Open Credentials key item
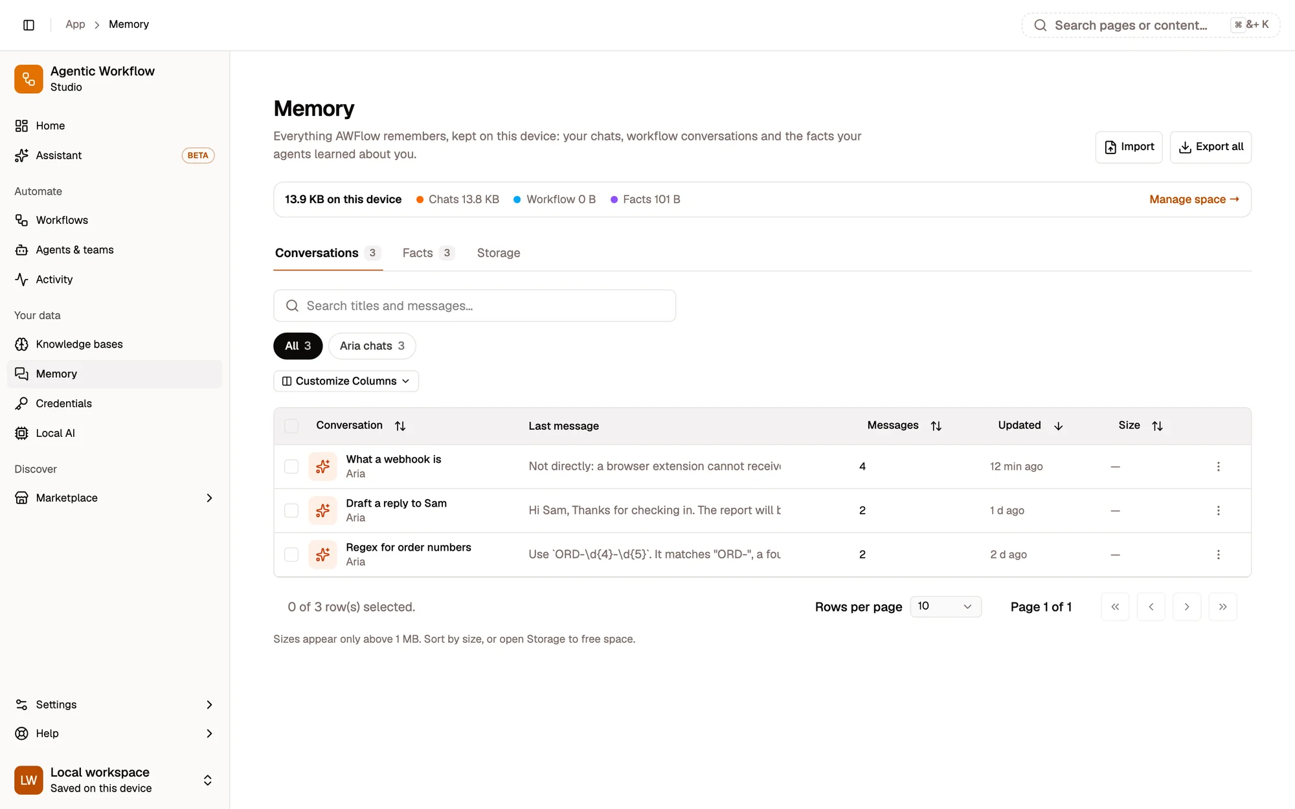The width and height of the screenshot is (1295, 809). click(114, 403)
